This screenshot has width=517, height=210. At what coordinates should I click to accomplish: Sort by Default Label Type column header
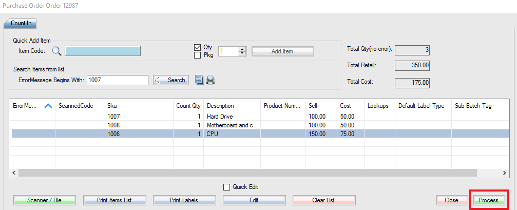[424, 106]
